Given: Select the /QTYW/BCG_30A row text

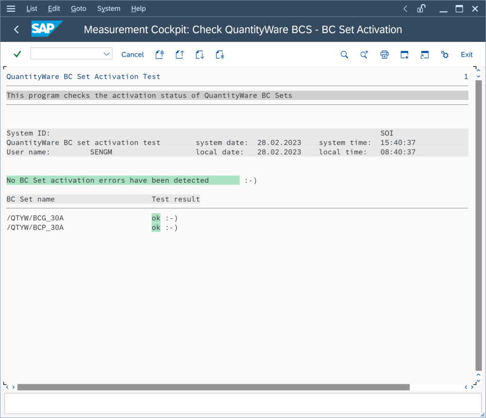Looking at the screenshot, I should click(x=35, y=218).
